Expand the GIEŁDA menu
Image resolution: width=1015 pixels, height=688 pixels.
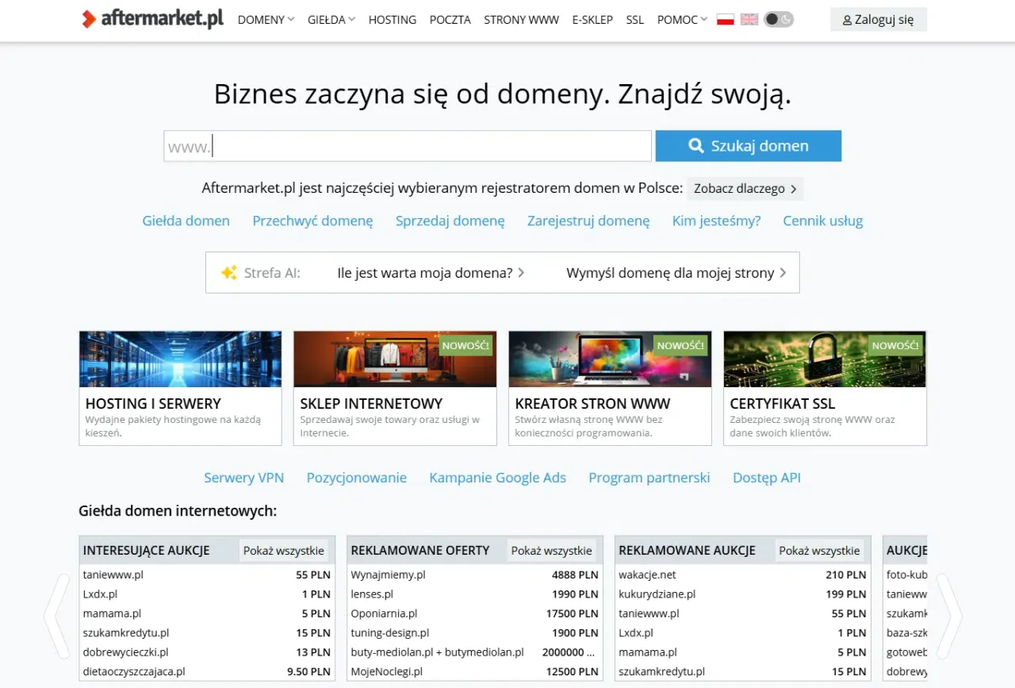click(x=330, y=20)
